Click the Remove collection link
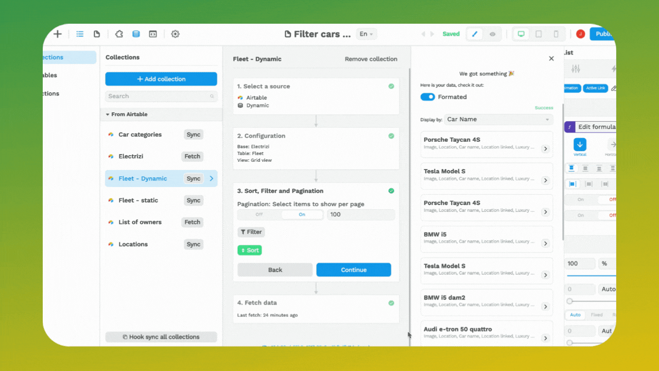Screen dimensions: 659x371 click(371, 59)
